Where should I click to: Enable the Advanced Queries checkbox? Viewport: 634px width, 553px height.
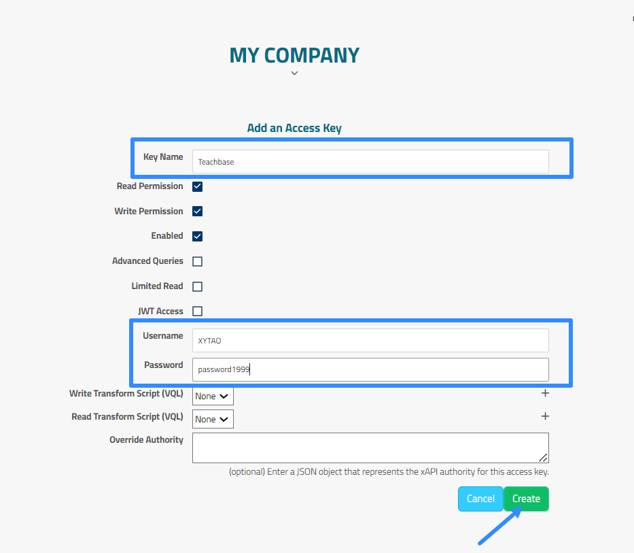click(x=198, y=261)
